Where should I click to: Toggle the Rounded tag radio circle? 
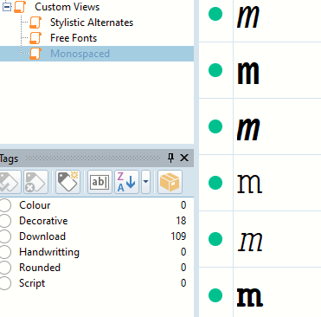coord(5,268)
